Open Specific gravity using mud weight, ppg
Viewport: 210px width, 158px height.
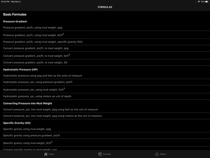coord(27,129)
